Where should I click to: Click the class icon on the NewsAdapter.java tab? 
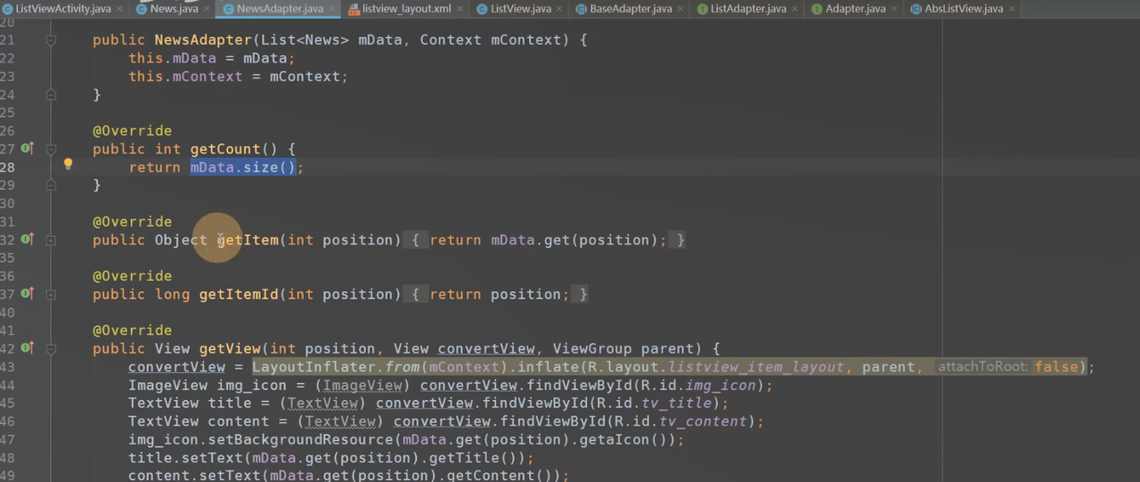(228, 9)
